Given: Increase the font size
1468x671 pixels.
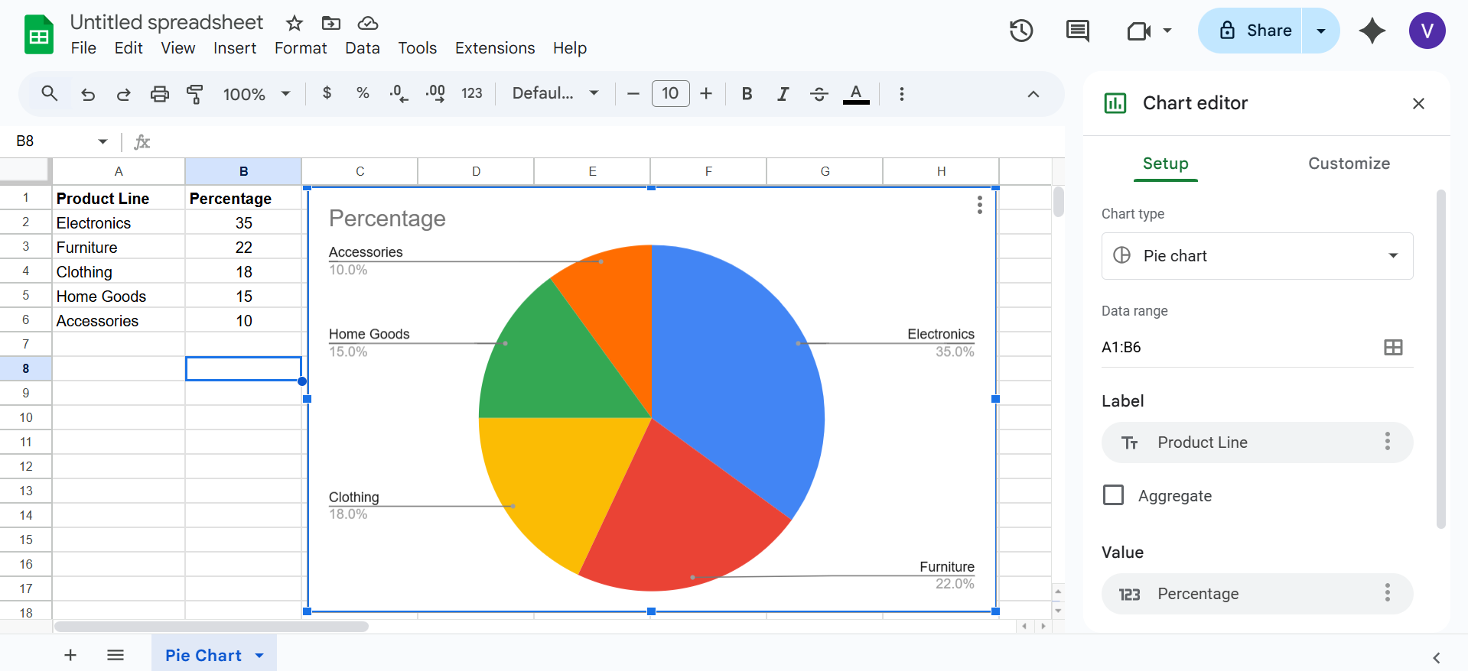Looking at the screenshot, I should click(706, 93).
